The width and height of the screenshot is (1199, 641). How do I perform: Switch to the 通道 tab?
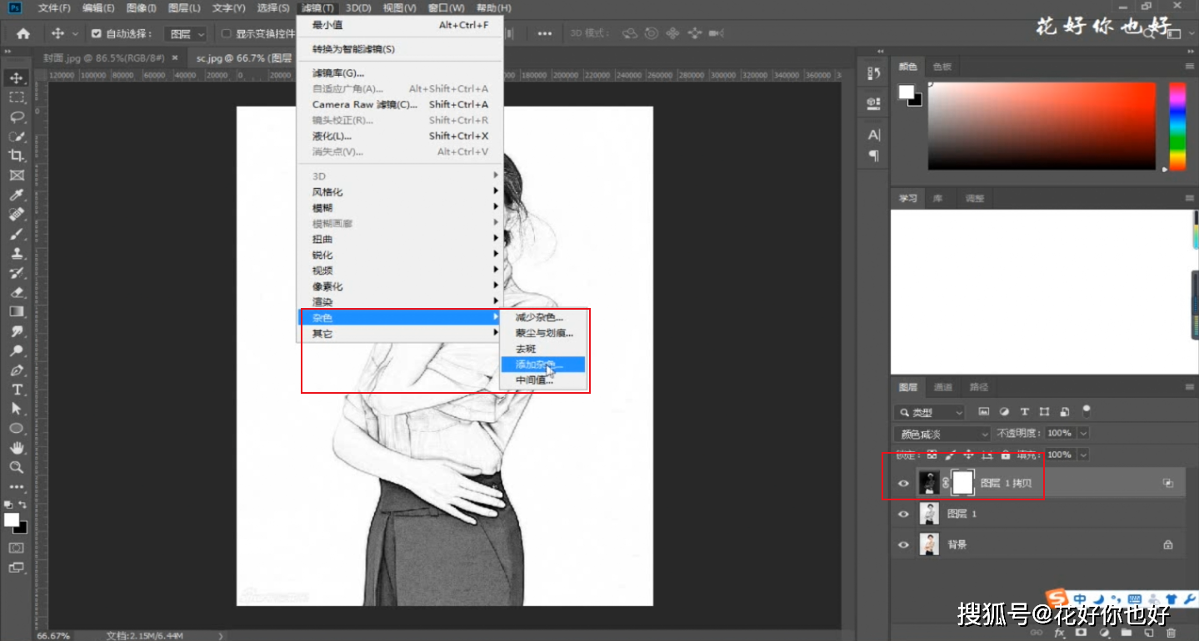point(943,387)
